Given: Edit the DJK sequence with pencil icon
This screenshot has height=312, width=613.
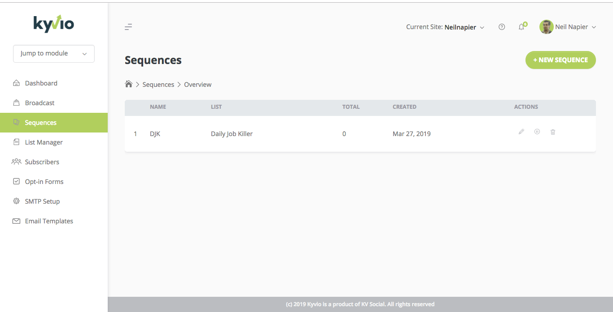Looking at the screenshot, I should (521, 132).
